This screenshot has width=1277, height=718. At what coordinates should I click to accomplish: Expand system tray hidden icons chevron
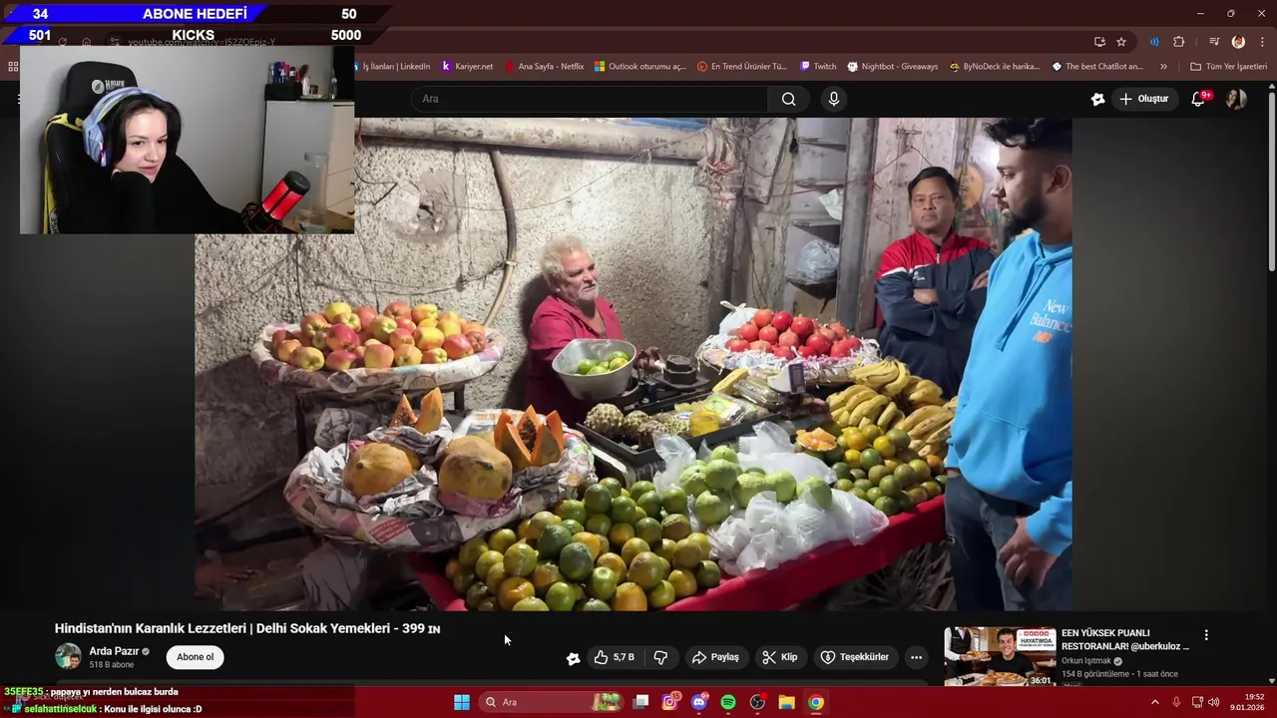pos(1155,702)
